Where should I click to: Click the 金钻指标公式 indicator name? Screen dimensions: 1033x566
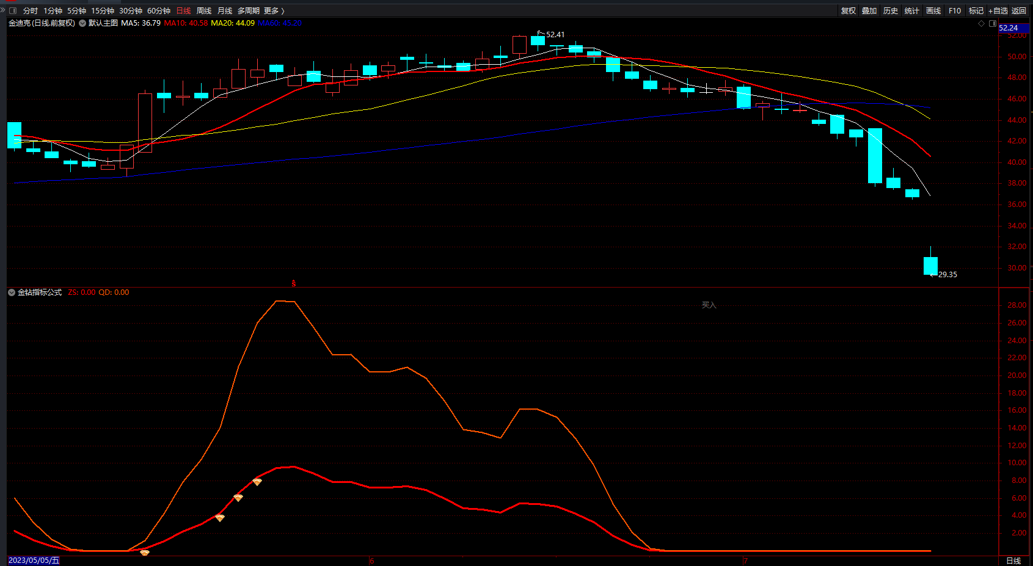point(40,292)
